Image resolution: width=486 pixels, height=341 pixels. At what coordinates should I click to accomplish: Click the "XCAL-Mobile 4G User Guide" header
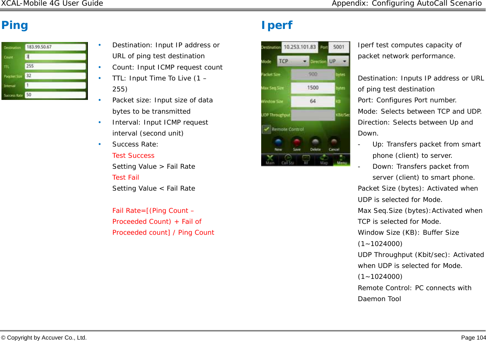pyautogui.click(x=52, y=4)
